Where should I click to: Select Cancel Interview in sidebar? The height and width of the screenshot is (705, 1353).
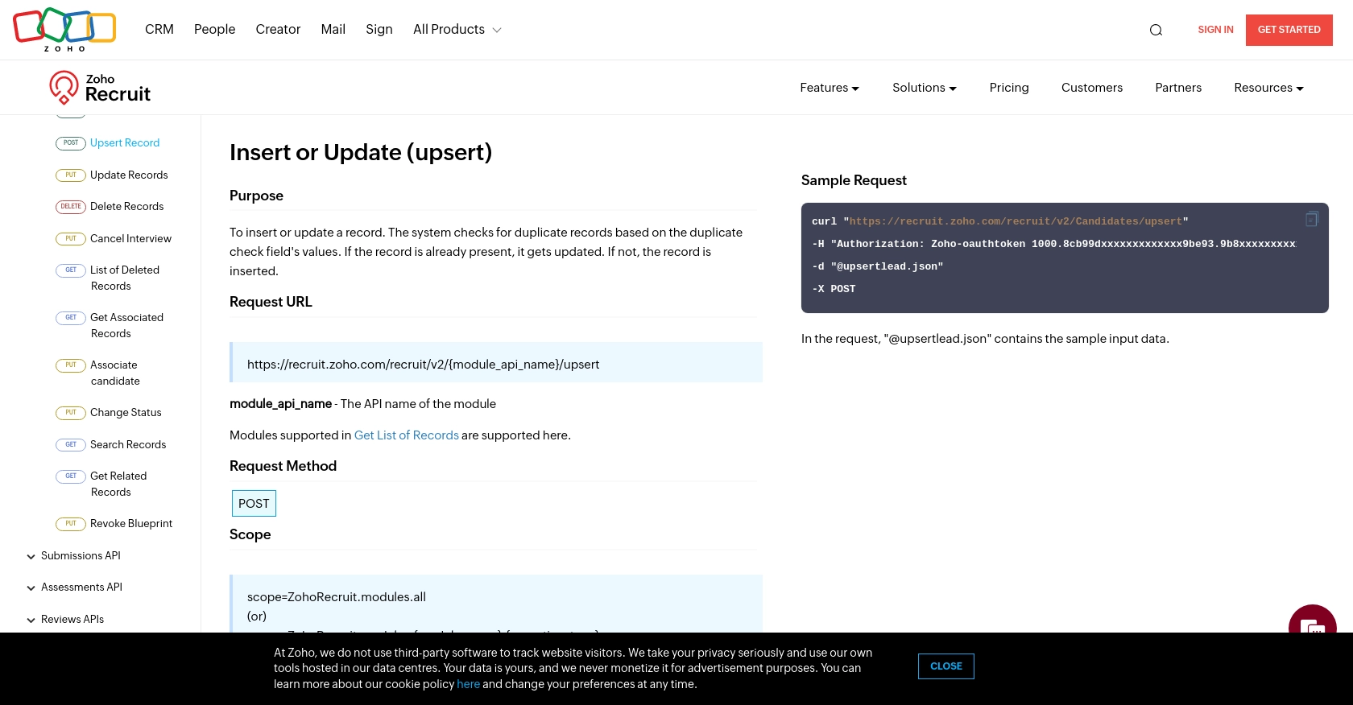coord(130,239)
